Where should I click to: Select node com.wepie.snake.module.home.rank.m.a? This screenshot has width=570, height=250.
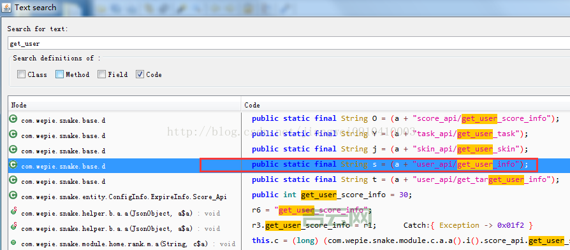(x=128, y=244)
